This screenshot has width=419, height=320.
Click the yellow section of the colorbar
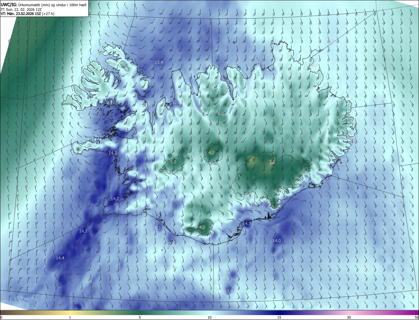click(x=70, y=312)
